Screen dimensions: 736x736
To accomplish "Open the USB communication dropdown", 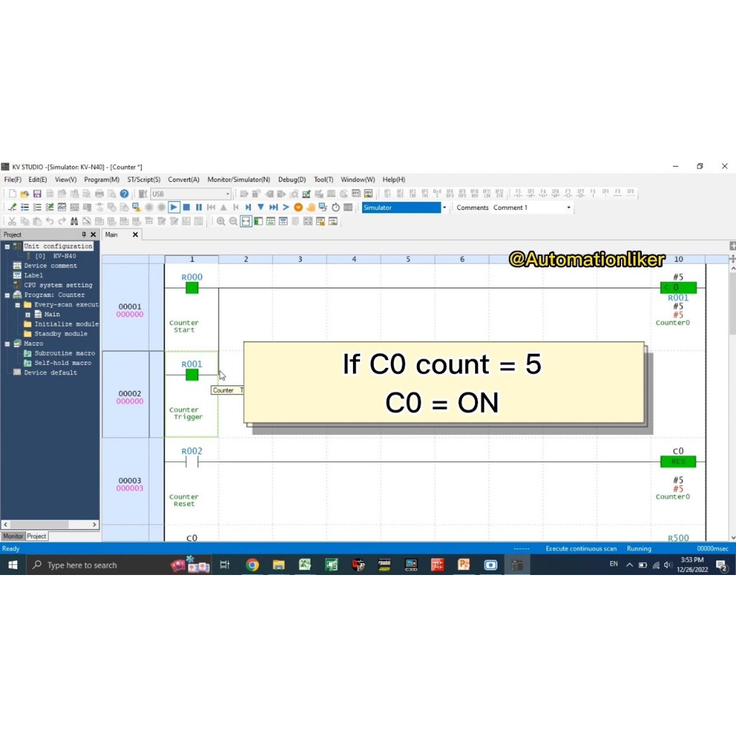I will [x=227, y=194].
